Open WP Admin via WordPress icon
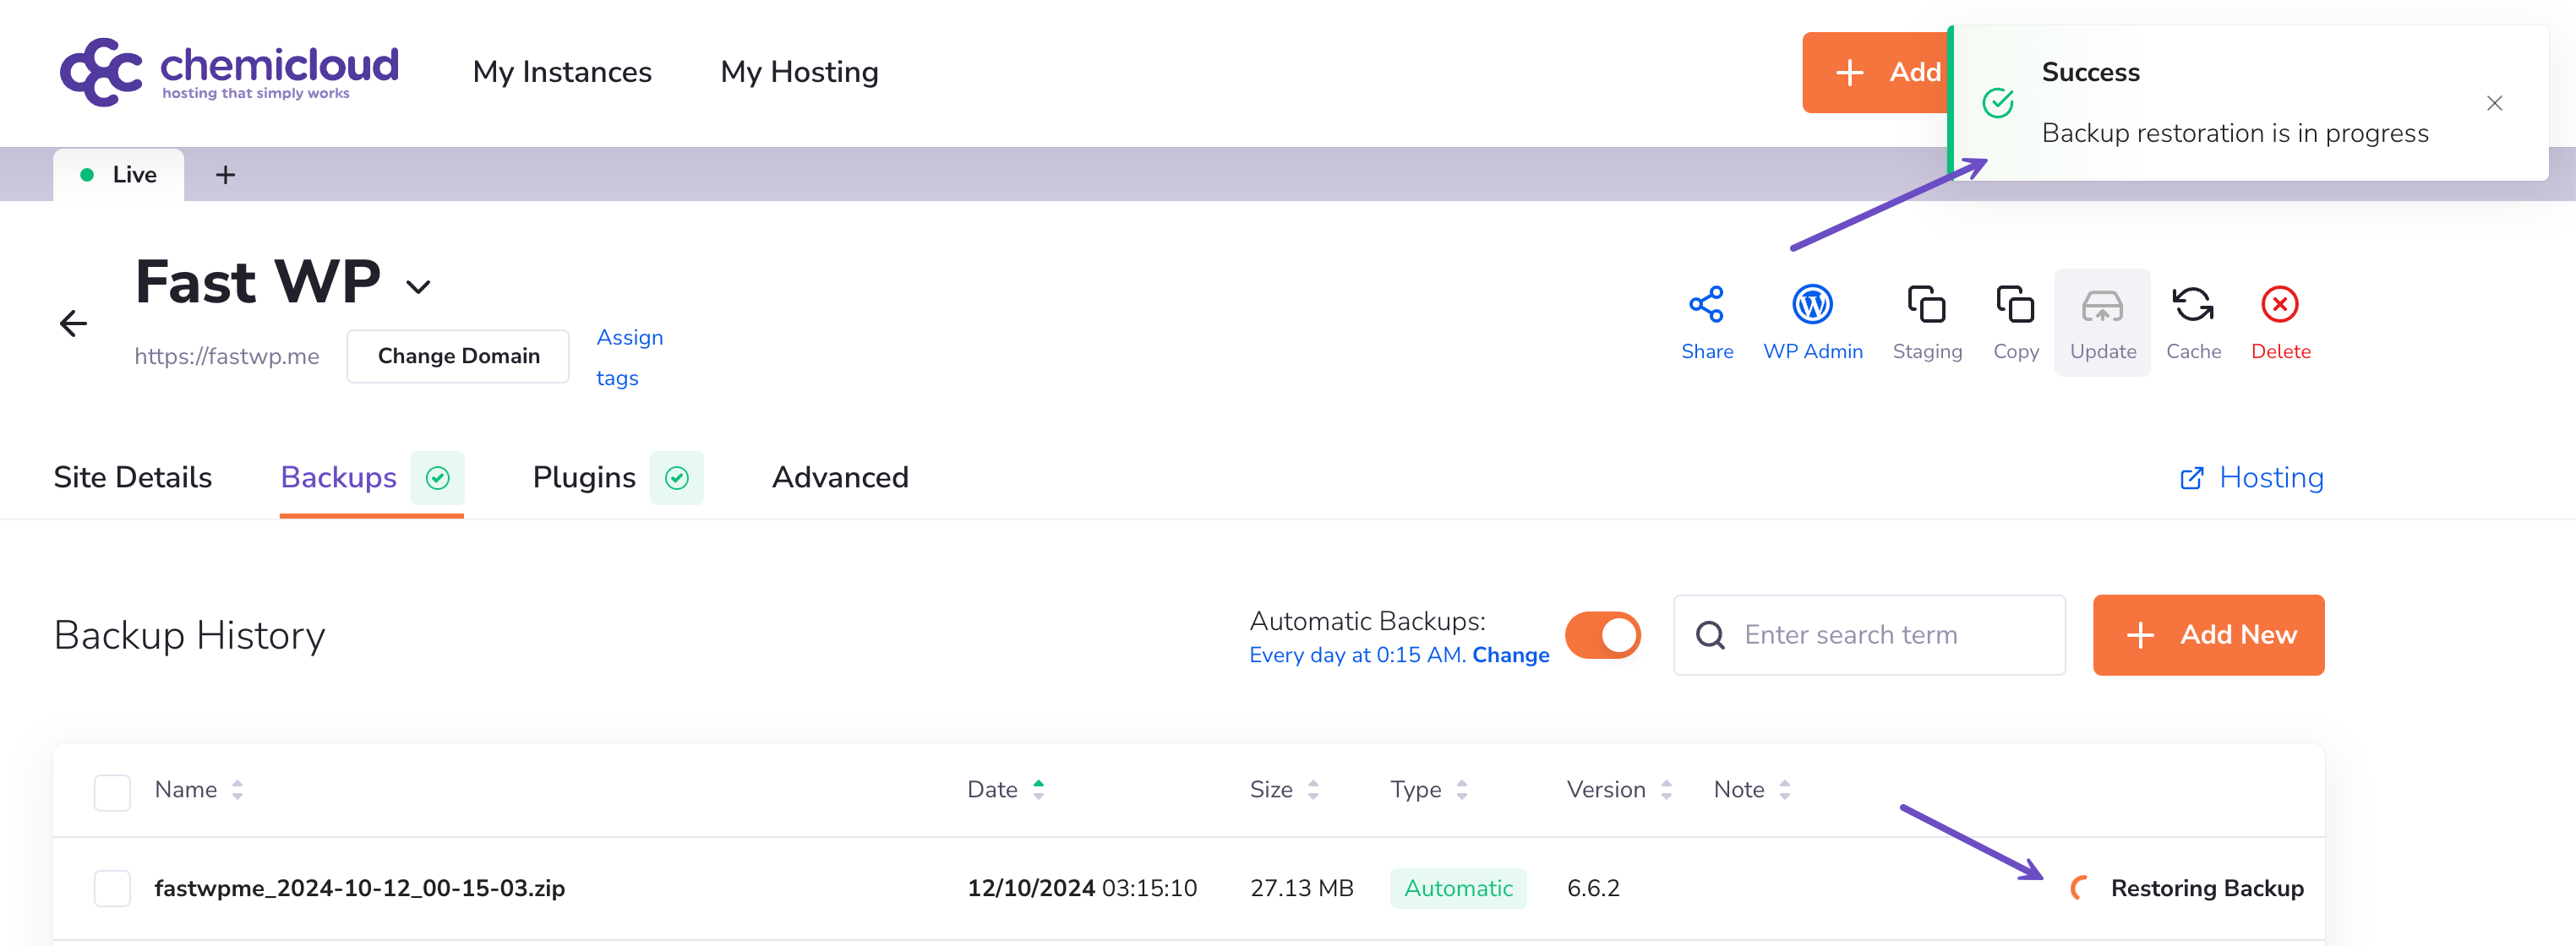 coord(1812,305)
